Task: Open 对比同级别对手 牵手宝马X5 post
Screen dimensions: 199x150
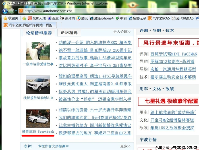Action: 95,66
